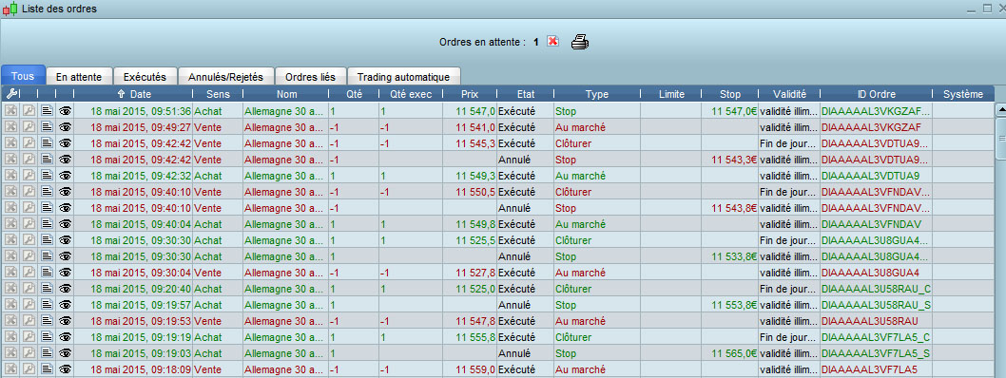Toggle eye icon on the 09:19:19 order
The image size is (1006, 378).
(x=65, y=337)
